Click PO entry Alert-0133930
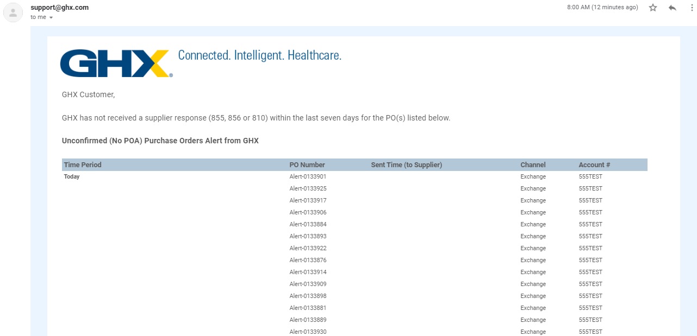The height and width of the screenshot is (336, 697). [x=308, y=332]
